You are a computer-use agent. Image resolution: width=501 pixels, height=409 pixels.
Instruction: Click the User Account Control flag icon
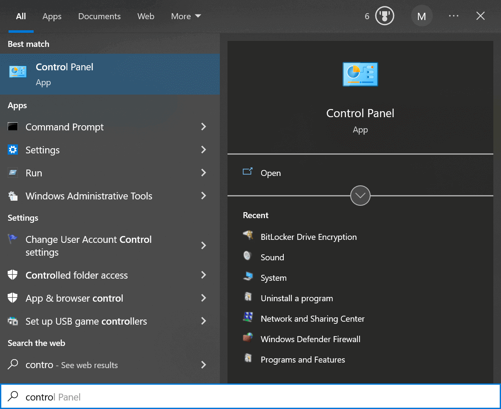pos(13,239)
